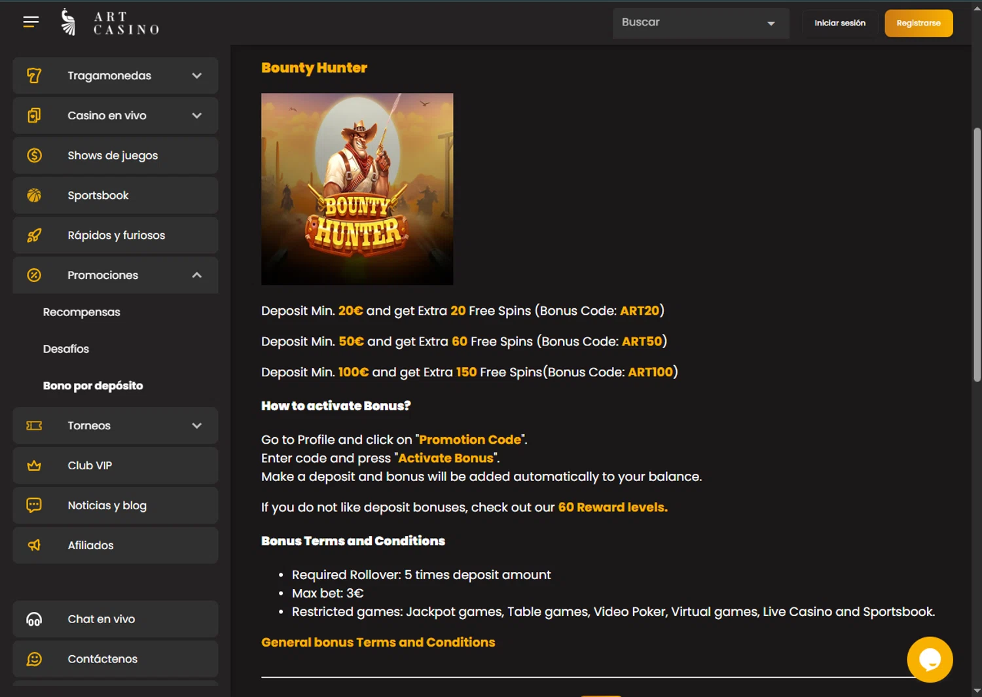
Task: Click the Chat en vivo headset icon
Action: tap(34, 619)
